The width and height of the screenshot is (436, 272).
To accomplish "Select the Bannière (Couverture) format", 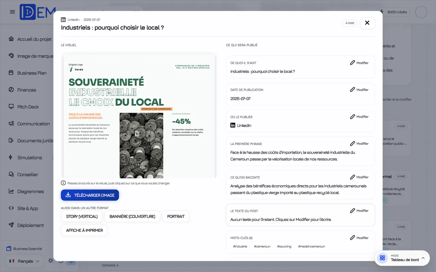I will tap(132, 216).
